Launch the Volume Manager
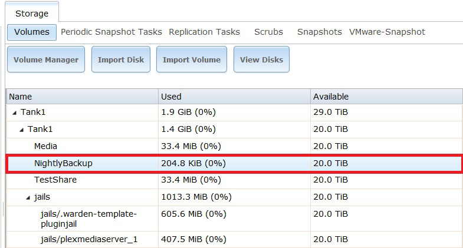463x248 pixels. 46,59
